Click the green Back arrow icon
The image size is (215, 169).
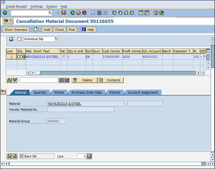73,13
